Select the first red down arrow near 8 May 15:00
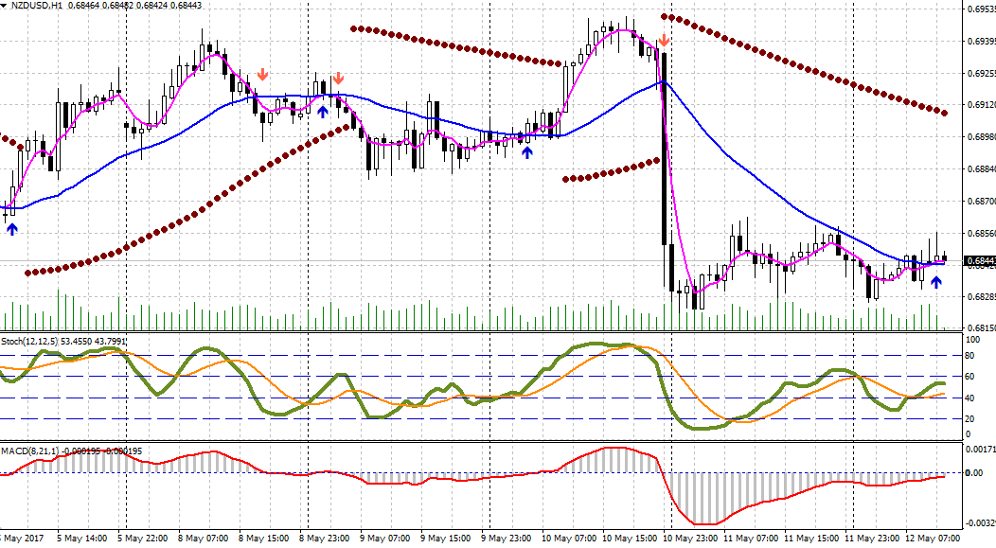 263,75
